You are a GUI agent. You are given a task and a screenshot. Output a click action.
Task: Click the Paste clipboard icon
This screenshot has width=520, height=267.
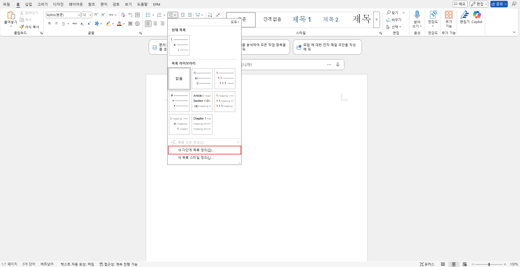coord(11,15)
